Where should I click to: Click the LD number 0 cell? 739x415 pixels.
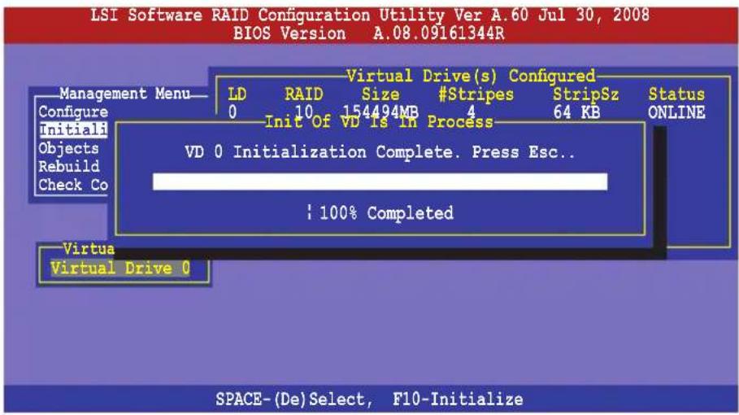coord(233,112)
